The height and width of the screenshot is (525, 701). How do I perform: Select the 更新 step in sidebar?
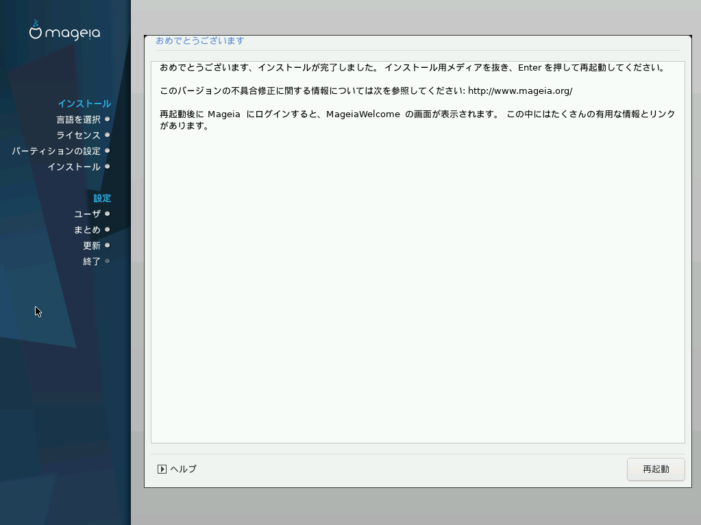[92, 246]
